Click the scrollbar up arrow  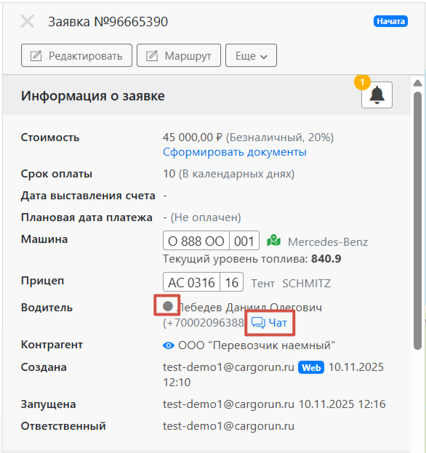point(417,83)
